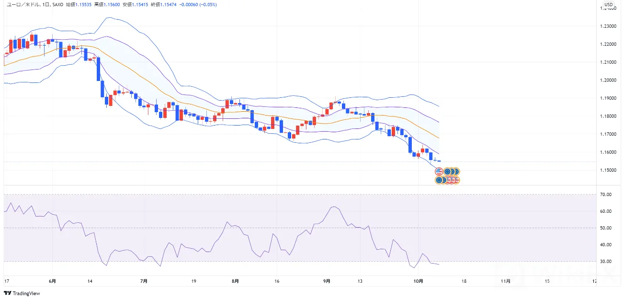The height and width of the screenshot is (300, 623).
Task: Click the RSI 30.00 axis label
Action: (607, 262)
